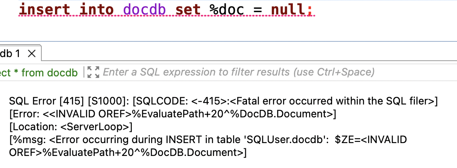Click the expand filter panel icon
The height and width of the screenshot is (168, 457).
pyautogui.click(x=93, y=72)
